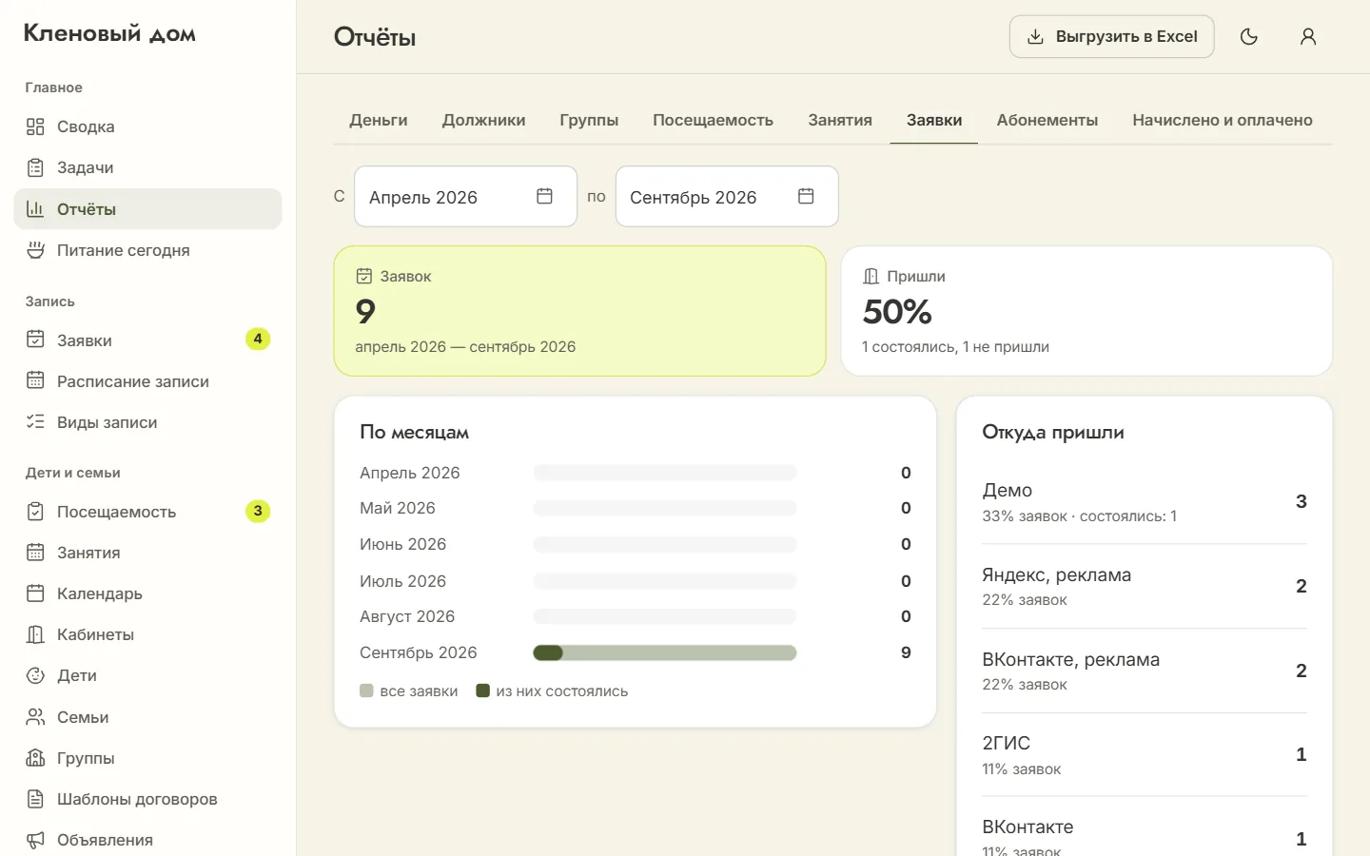This screenshot has width=1370, height=856.
Task: Click the Сентябрь 2026 progress bar
Action: click(664, 652)
